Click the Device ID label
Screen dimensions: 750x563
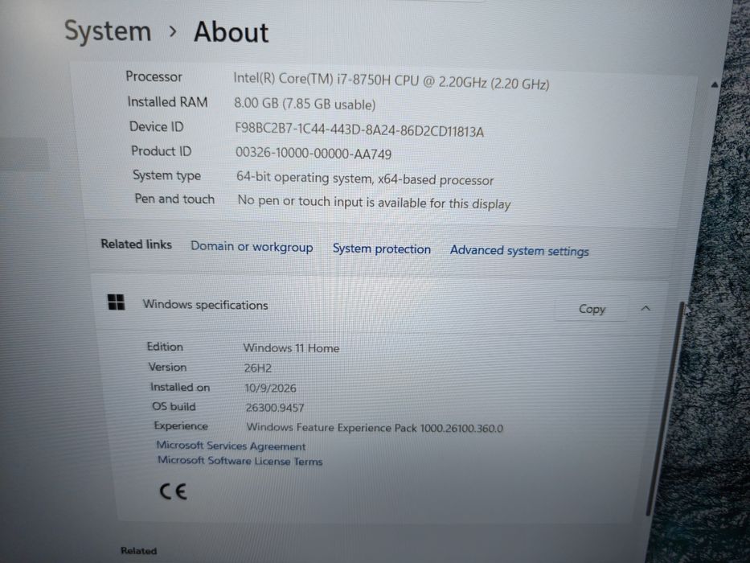click(157, 127)
